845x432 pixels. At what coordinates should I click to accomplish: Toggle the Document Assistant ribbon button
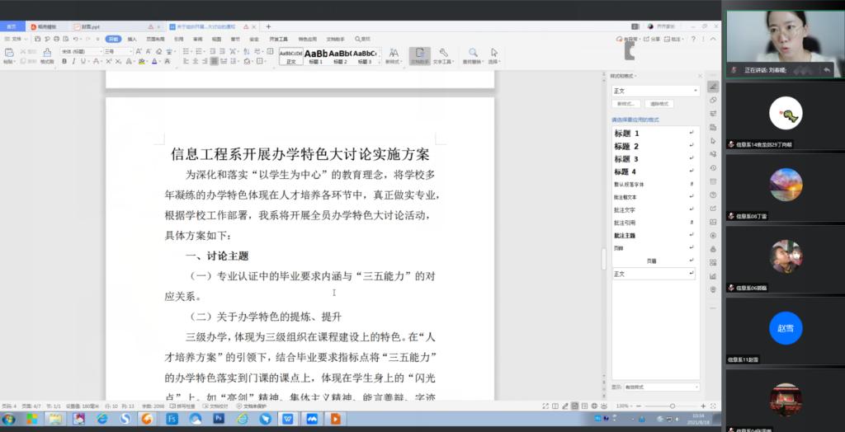pyautogui.click(x=419, y=56)
